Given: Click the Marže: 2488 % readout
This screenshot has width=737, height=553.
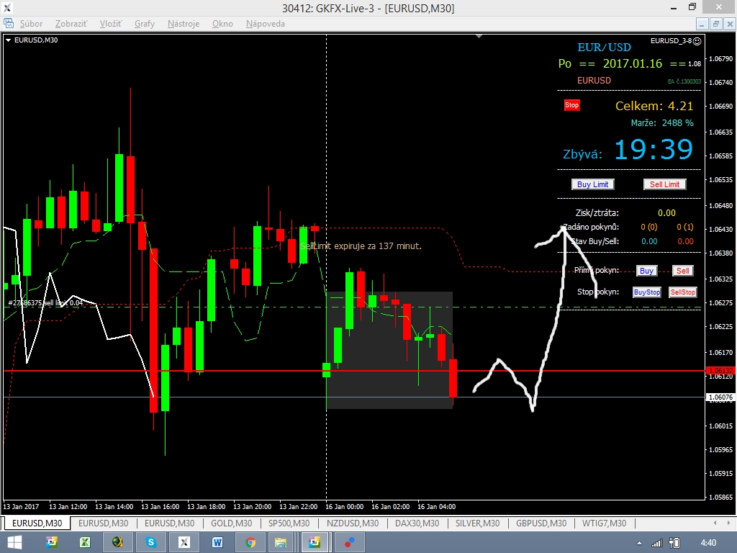Looking at the screenshot, I should (x=662, y=122).
